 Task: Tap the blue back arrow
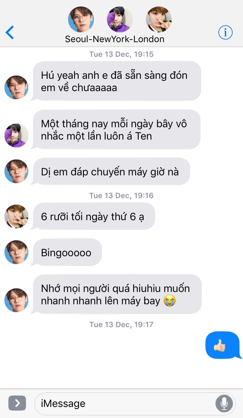click(x=10, y=32)
